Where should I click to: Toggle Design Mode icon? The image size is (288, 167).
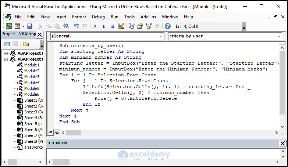pyautogui.click(x=121, y=26)
